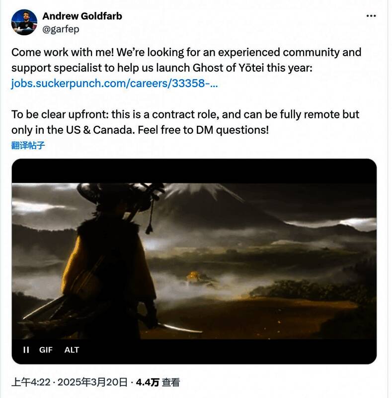
Task: Click the 'To be clear upfront' paragraph
Action: 185,122
